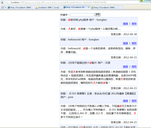Open the tab list dropdown arrow
Screen dimensions: 151x128
6,7
